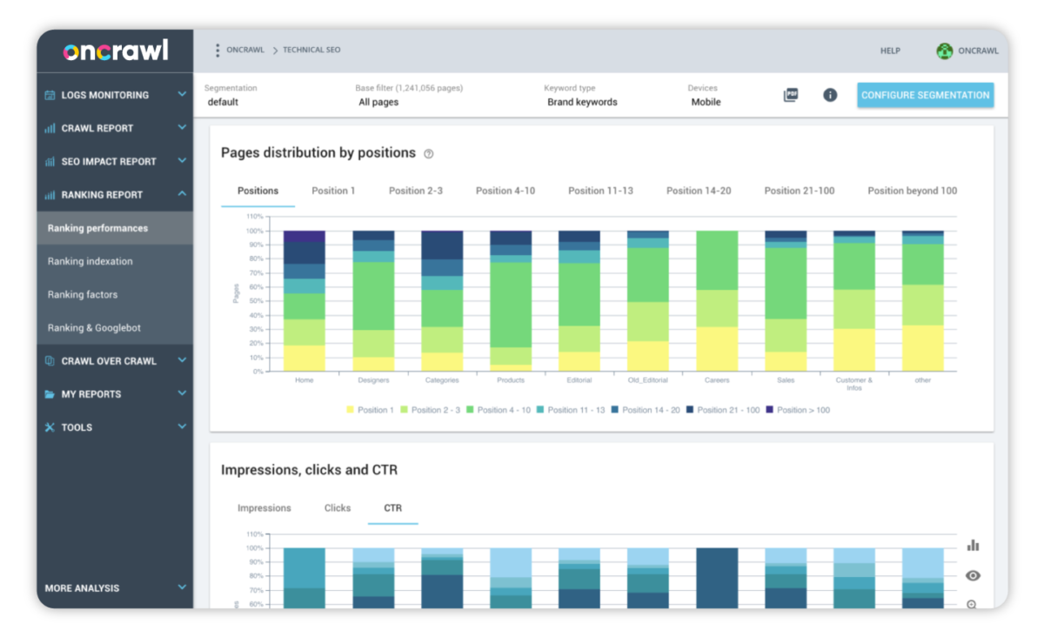Collapse the Ranking Report section chevron

coord(182,194)
